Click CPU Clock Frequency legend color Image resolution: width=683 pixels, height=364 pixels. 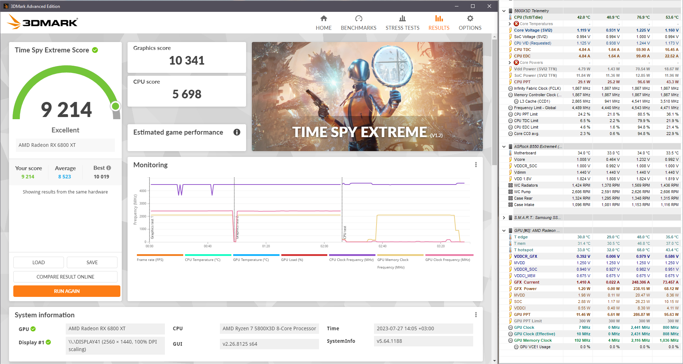point(352,255)
